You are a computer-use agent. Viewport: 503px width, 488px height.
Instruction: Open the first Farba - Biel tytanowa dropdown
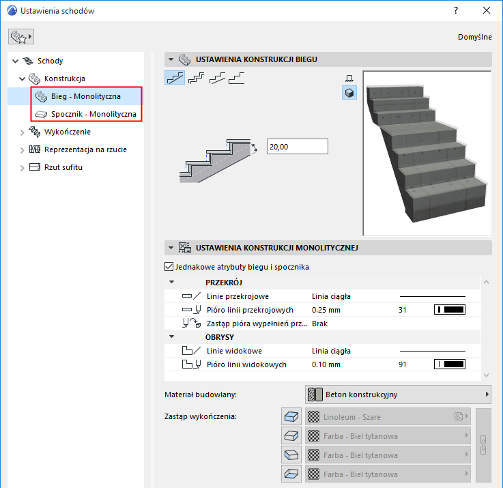click(x=388, y=435)
